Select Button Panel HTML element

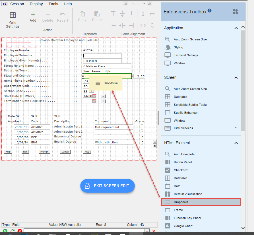(x=183, y=162)
